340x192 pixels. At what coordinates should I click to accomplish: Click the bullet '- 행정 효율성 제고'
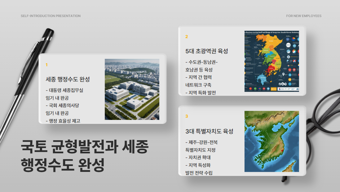tap(63, 121)
